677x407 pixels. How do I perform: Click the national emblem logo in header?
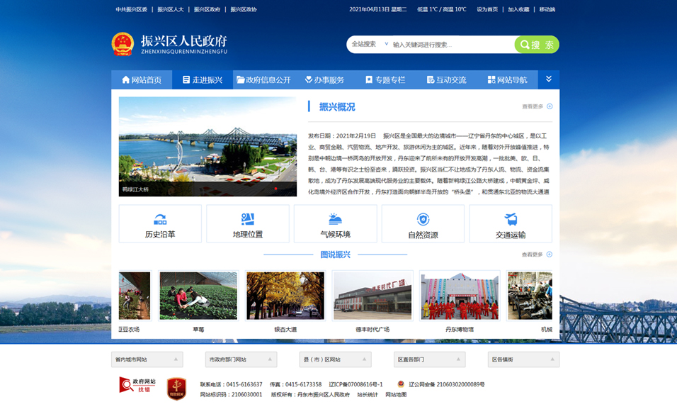pos(123,44)
